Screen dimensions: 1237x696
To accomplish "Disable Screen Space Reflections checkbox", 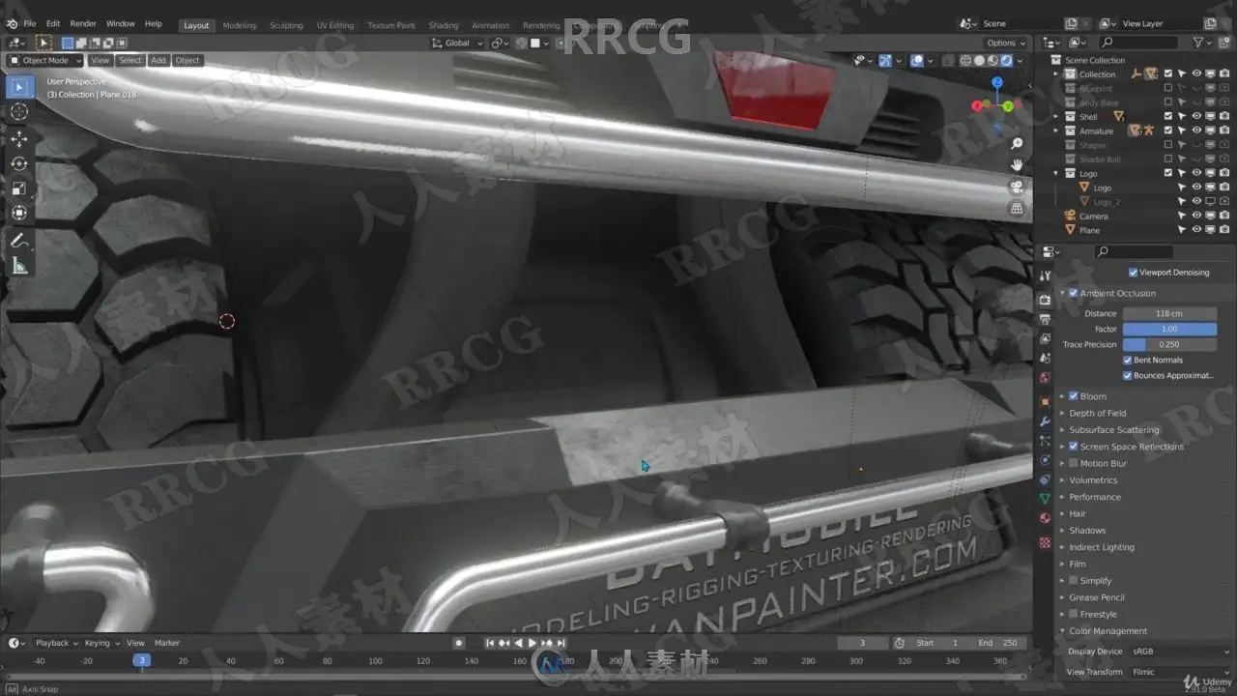I will click(1074, 447).
